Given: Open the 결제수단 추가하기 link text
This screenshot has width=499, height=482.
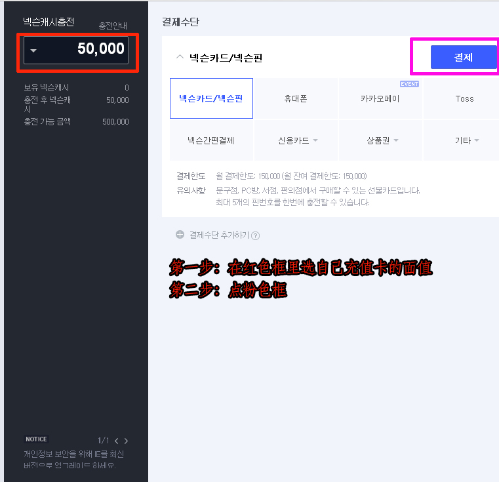Looking at the screenshot, I should point(219,235).
